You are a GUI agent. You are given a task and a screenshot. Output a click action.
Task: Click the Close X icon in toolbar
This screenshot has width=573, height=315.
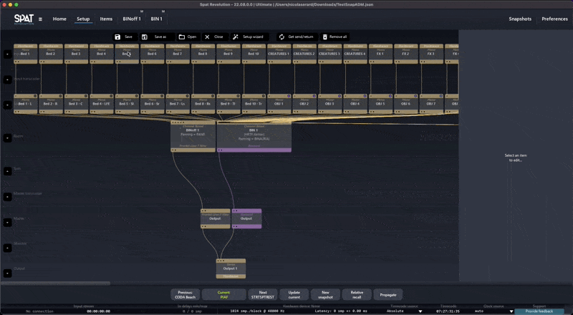pos(208,37)
